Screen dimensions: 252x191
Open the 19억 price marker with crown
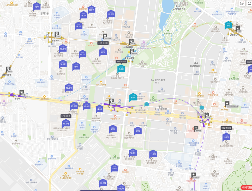tap(103, 52)
